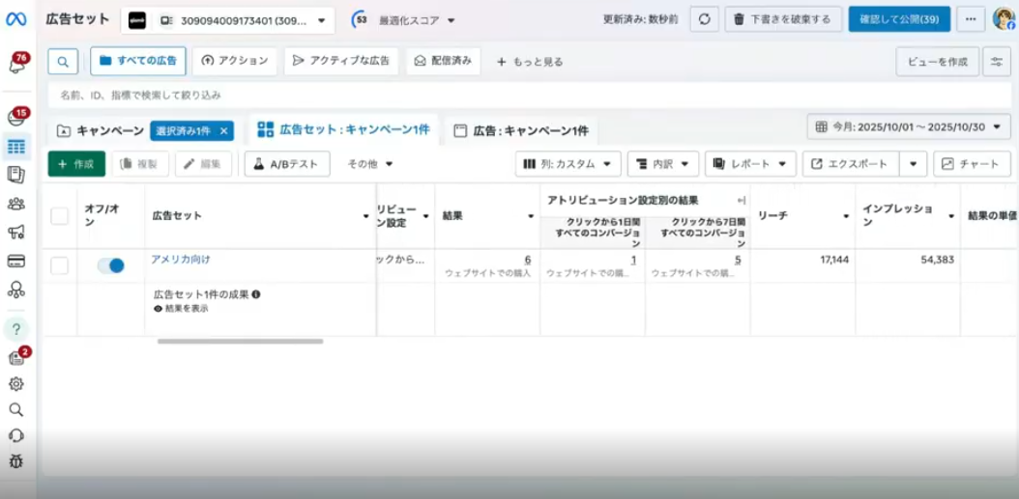Check the アメリカ向け row checkbox
This screenshot has width=1019, height=499.
coord(60,265)
